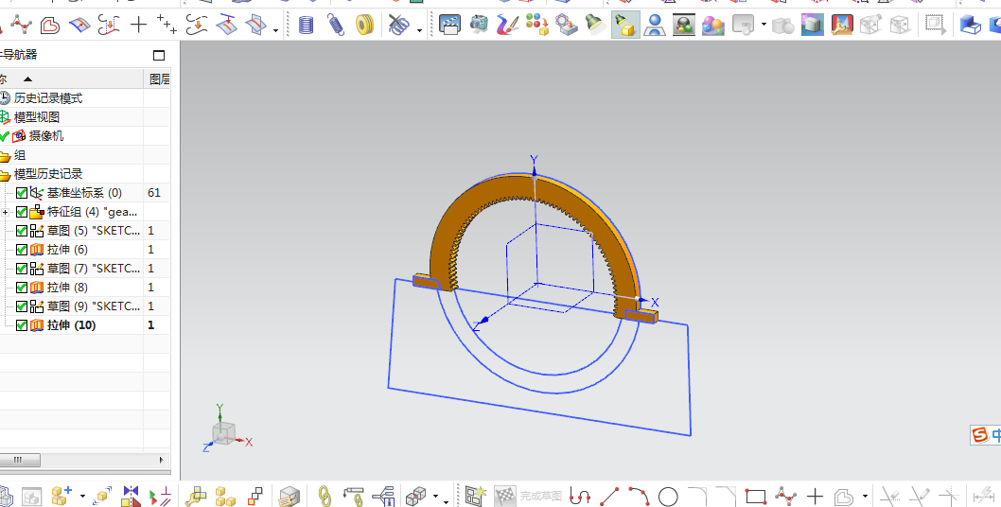Click the view triad cube

(225, 432)
